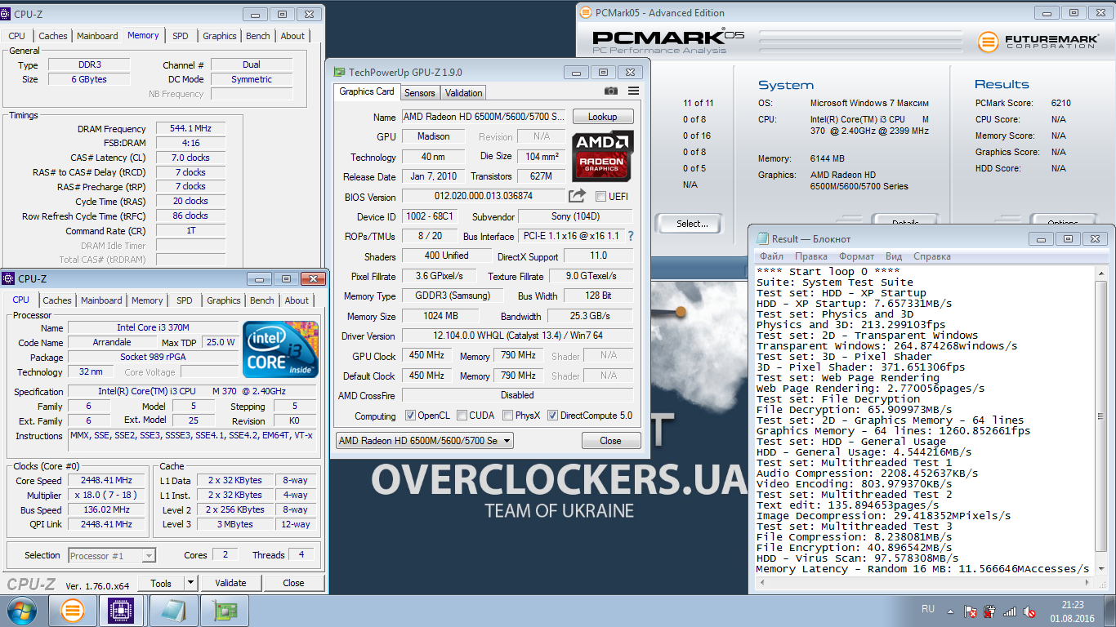Screen dimensions: 1116x627
Task: Open the Caches tab in the CPU-Z processor window
Action: tap(57, 300)
